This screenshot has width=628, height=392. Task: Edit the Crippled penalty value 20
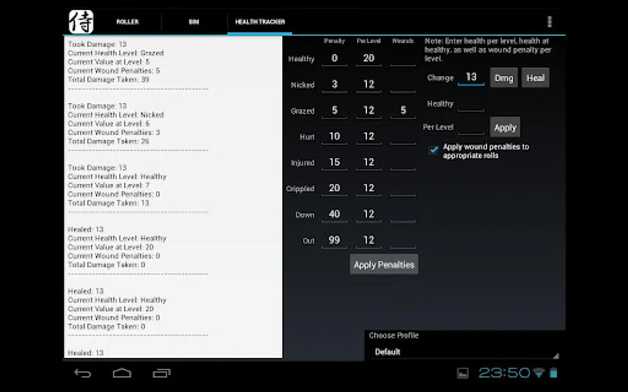[334, 188]
